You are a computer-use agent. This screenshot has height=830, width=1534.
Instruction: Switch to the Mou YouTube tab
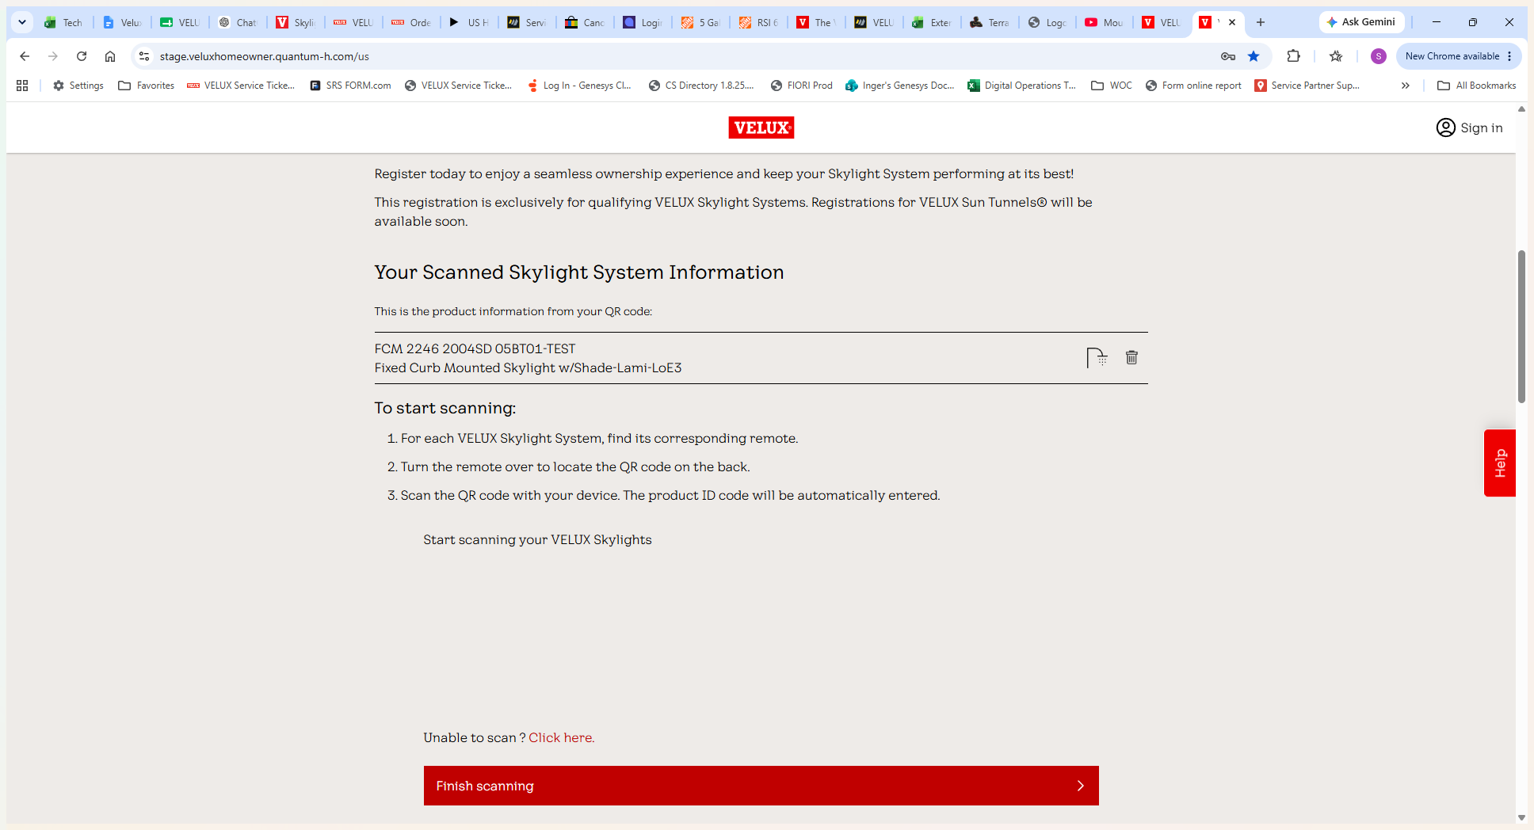point(1105,22)
